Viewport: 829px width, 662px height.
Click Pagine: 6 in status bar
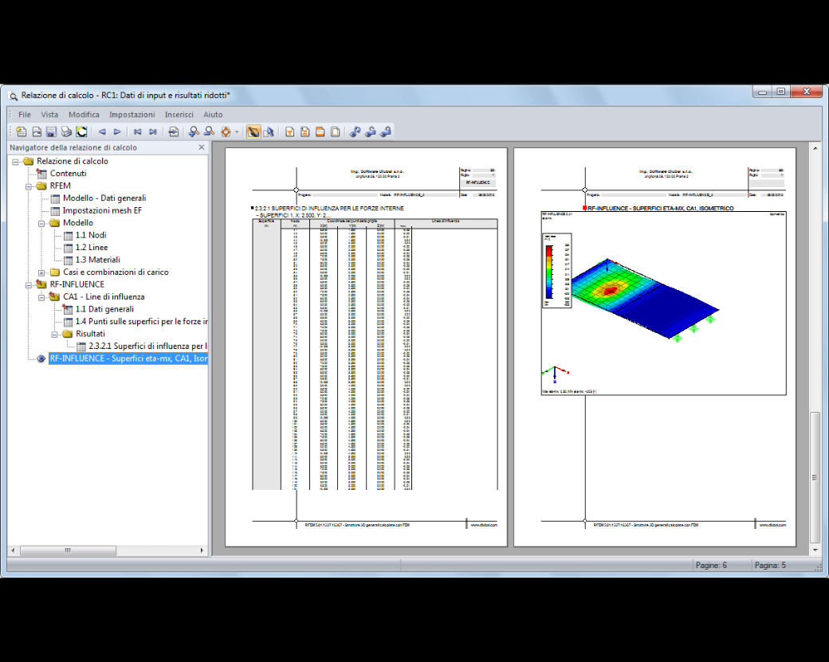pyautogui.click(x=711, y=566)
